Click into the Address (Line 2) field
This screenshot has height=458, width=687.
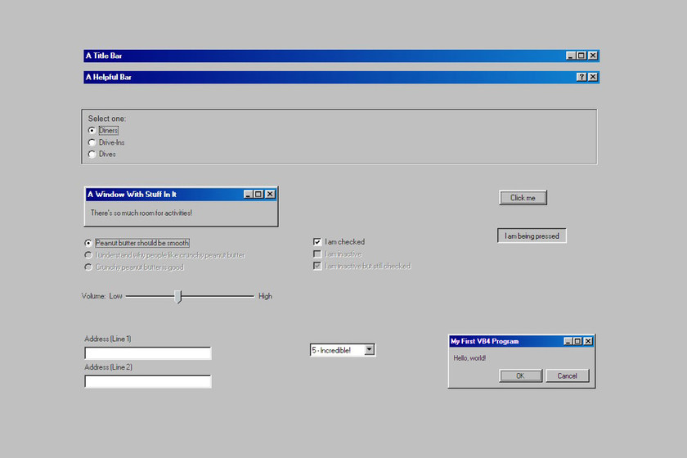coord(148,382)
